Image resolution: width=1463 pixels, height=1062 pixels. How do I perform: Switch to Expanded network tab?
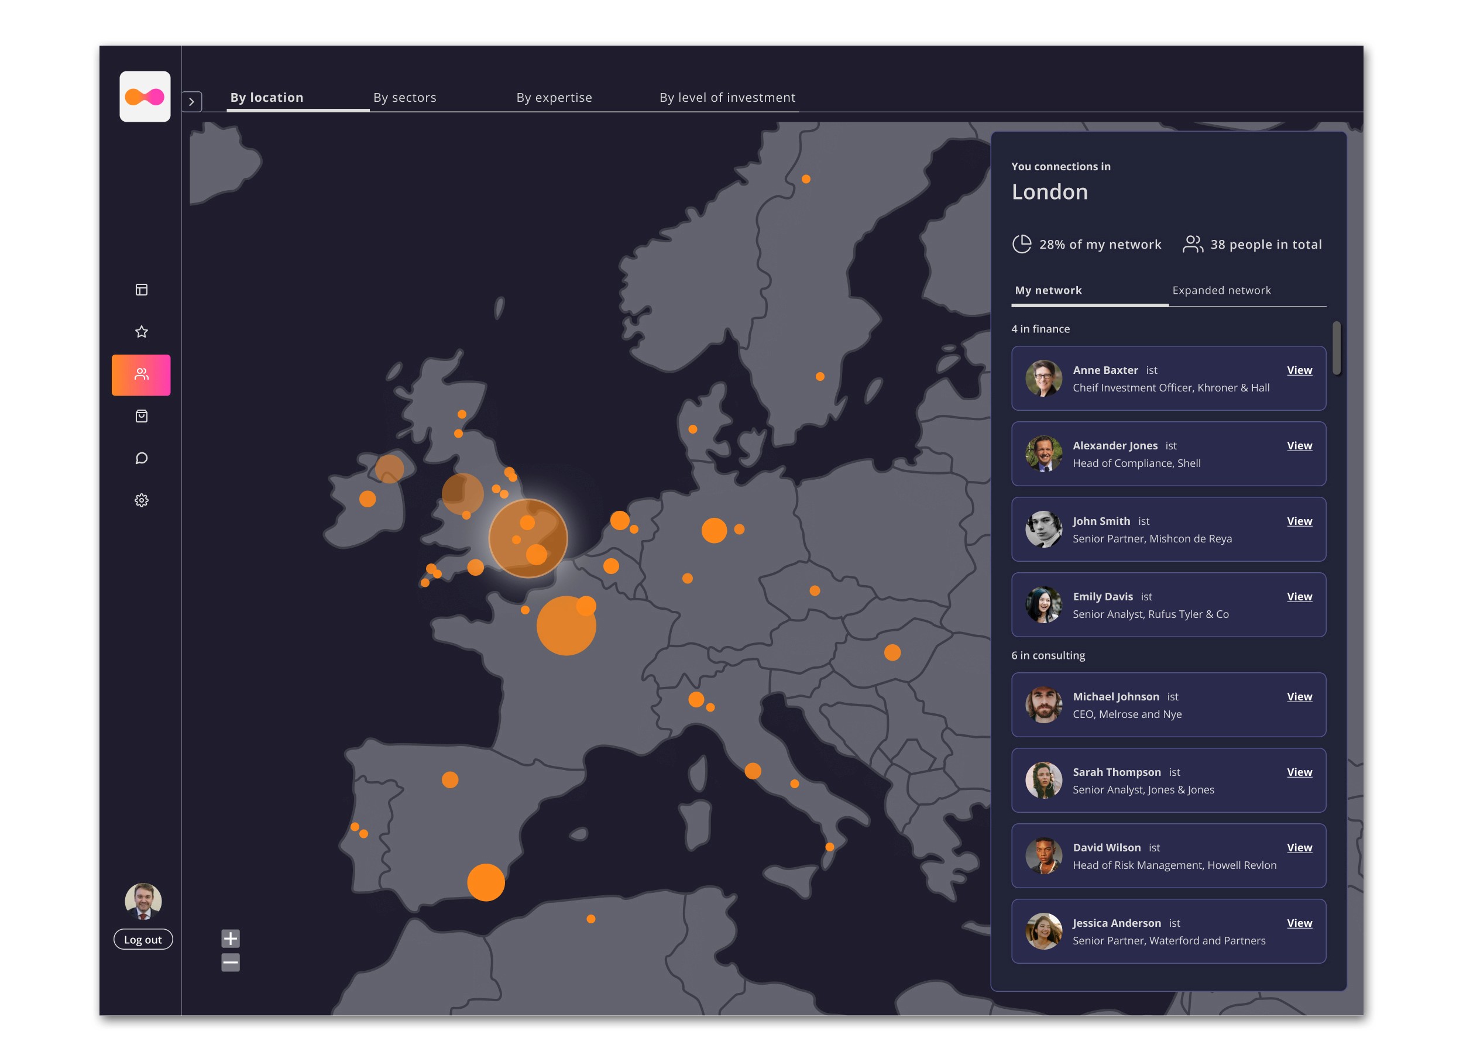[1221, 290]
